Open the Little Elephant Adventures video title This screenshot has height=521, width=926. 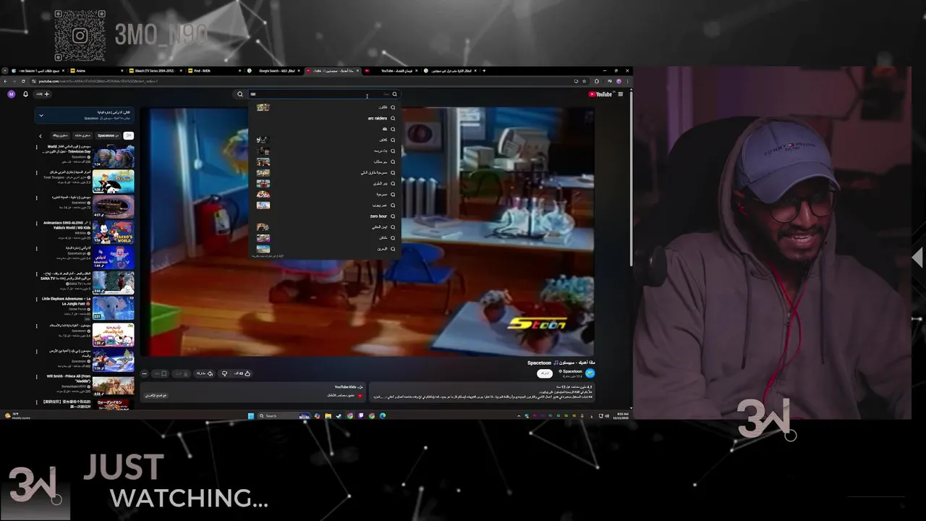(x=66, y=300)
